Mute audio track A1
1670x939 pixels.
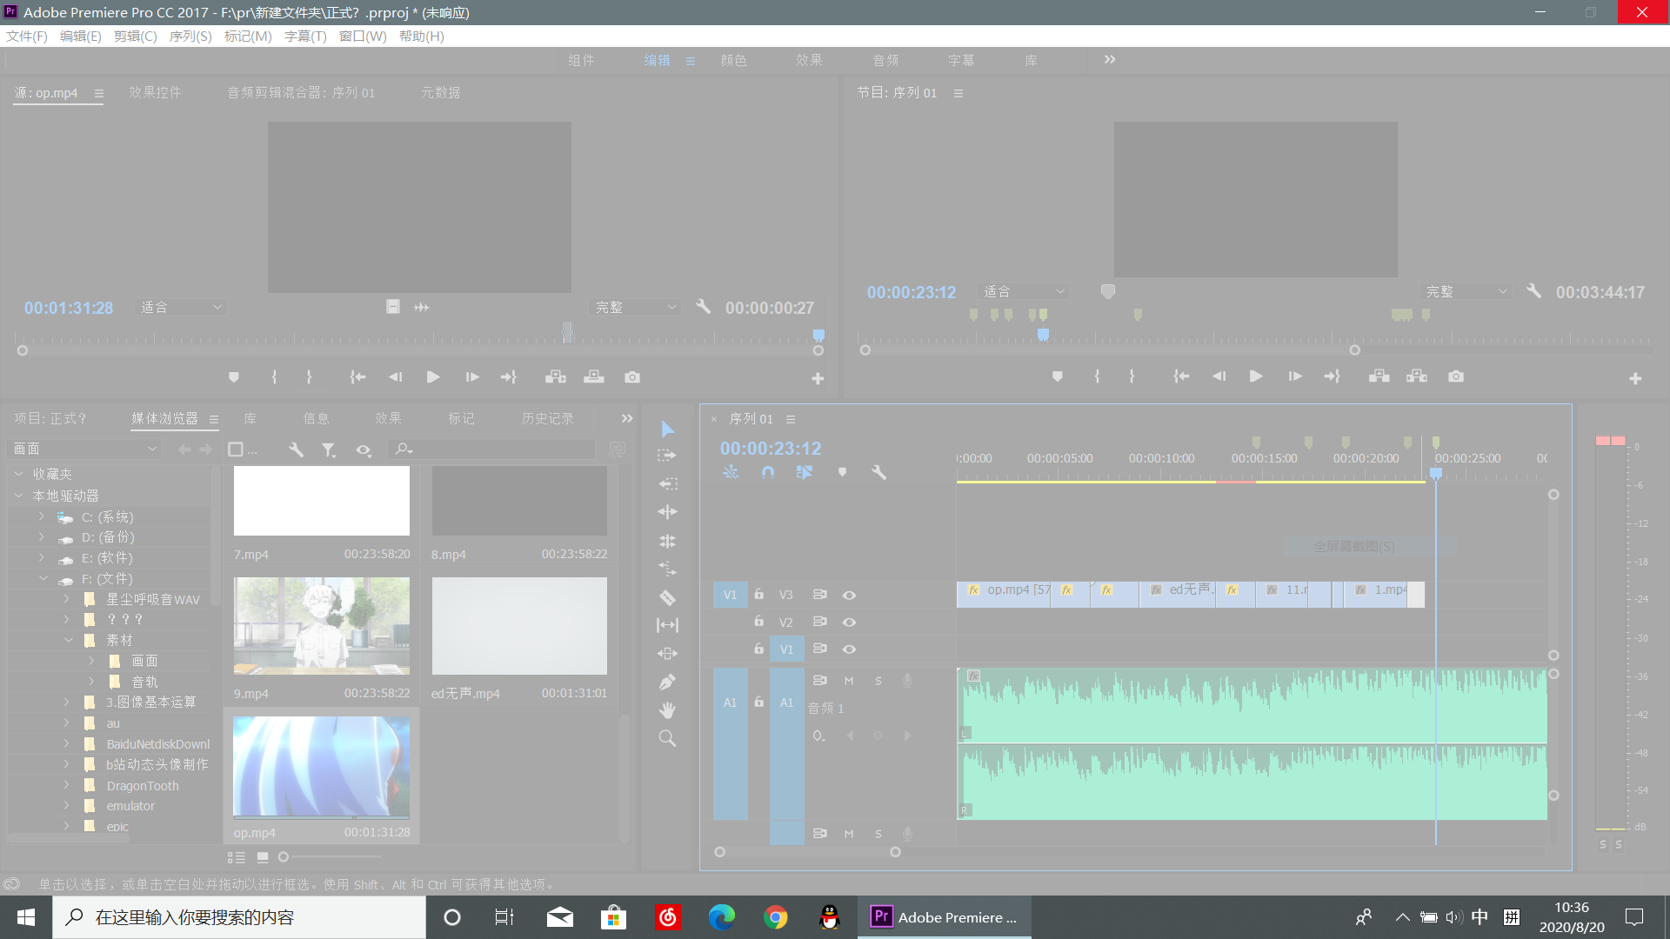[x=849, y=681]
